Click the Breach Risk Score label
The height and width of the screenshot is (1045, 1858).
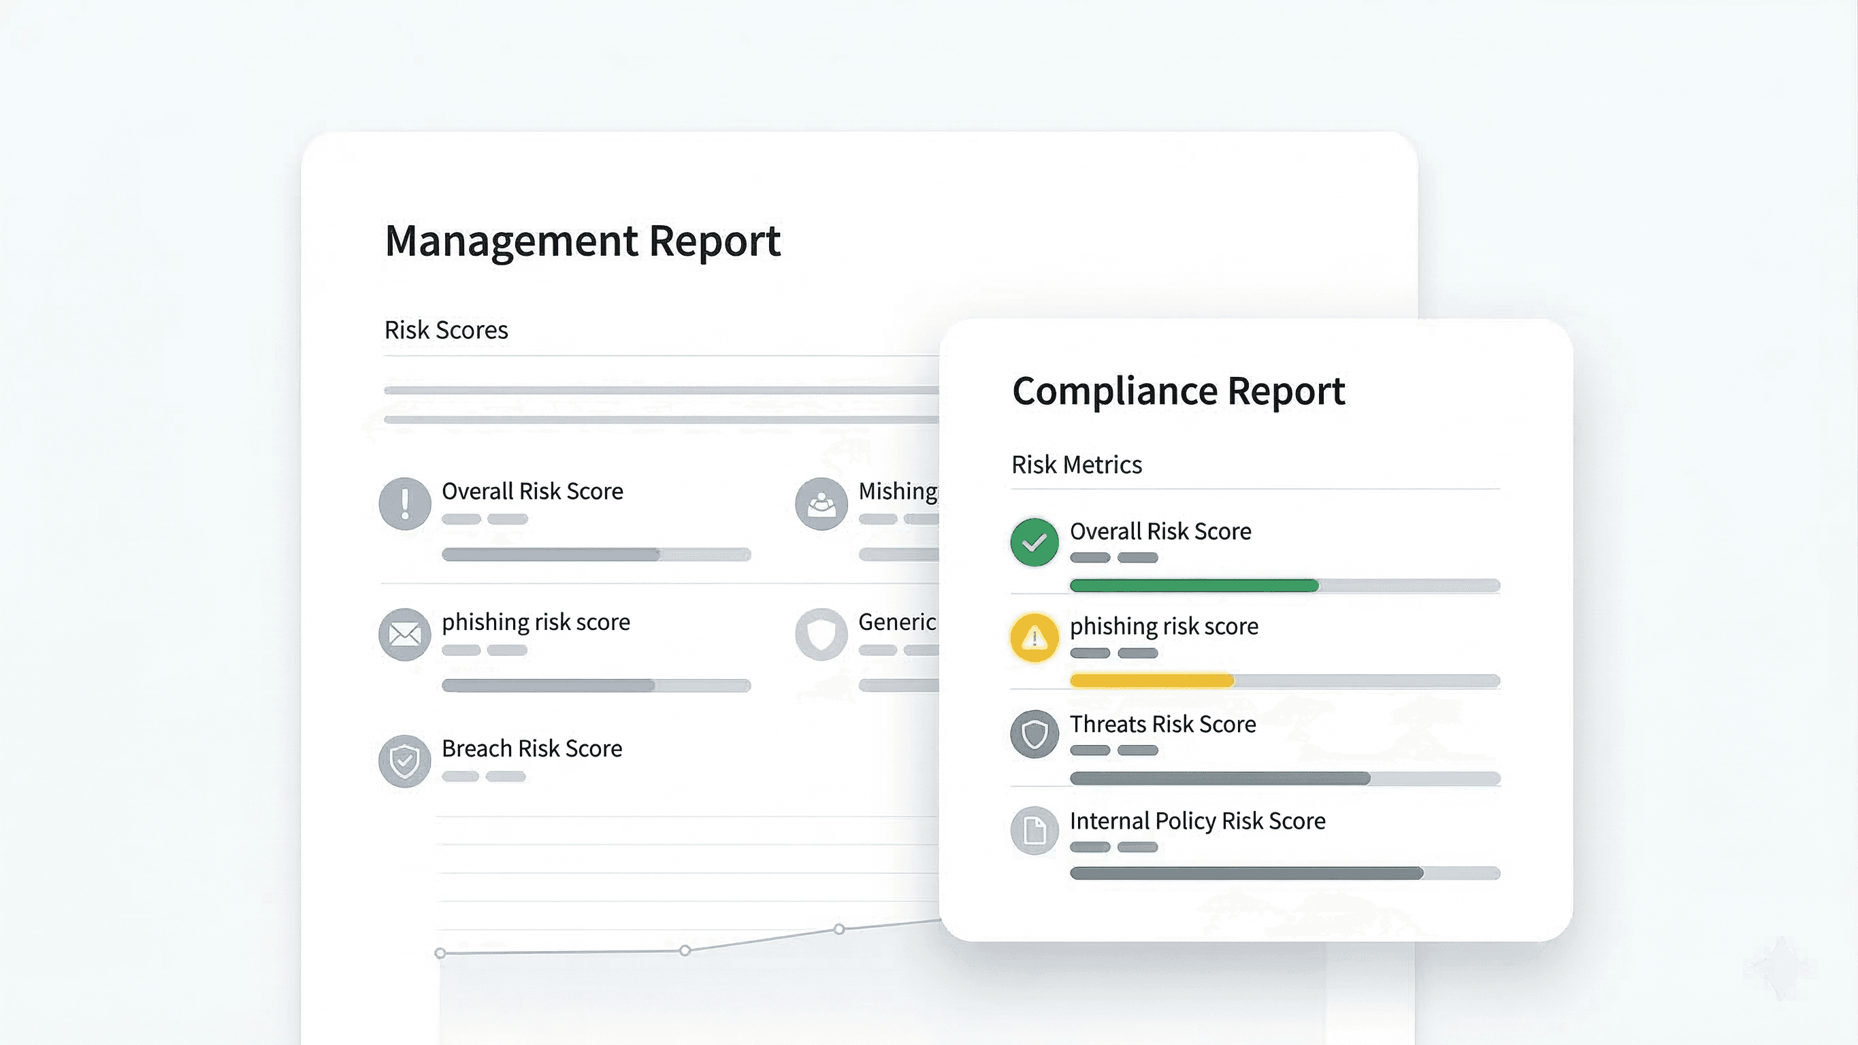coord(532,748)
